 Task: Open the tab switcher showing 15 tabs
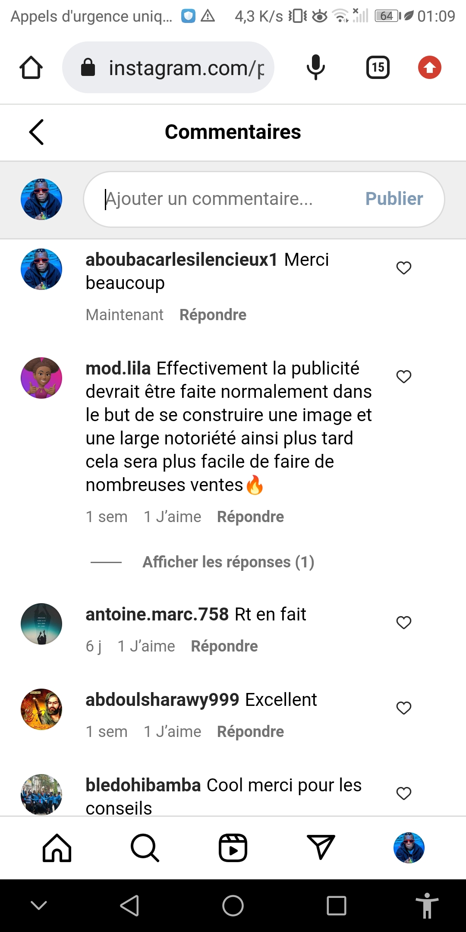(378, 68)
